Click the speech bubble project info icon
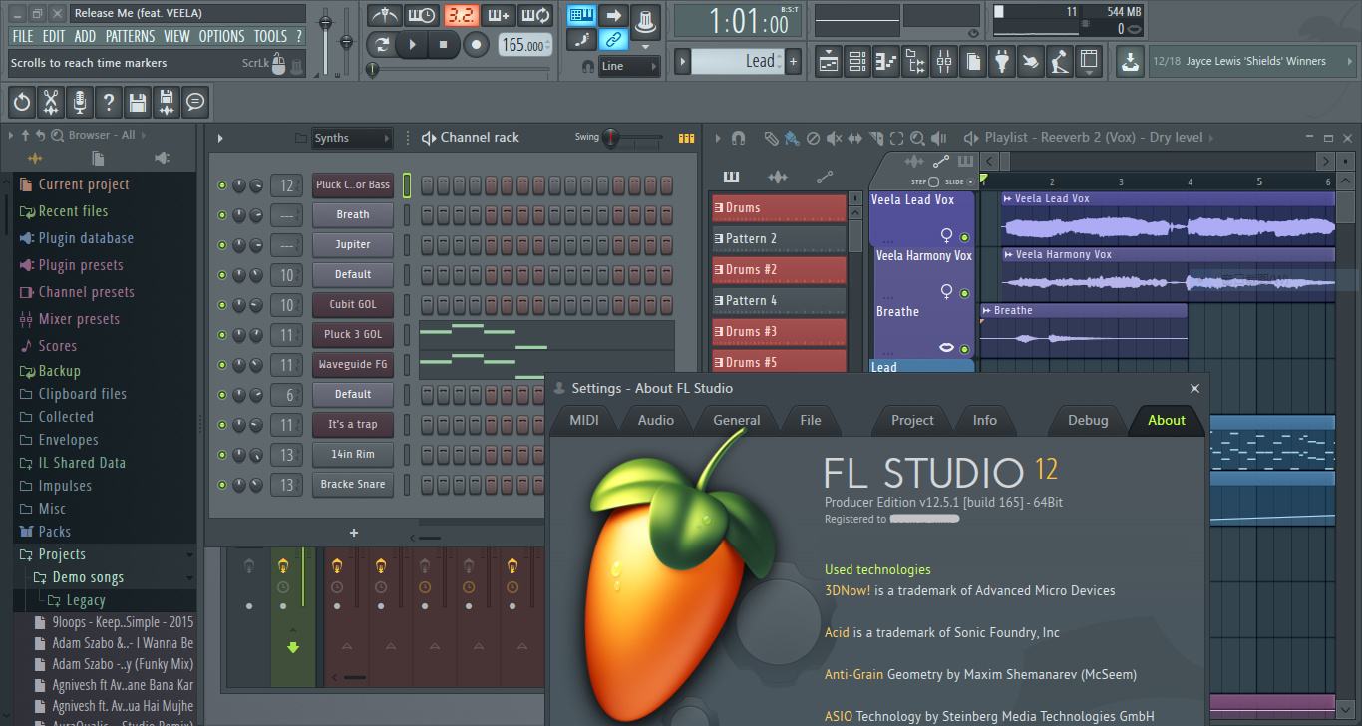This screenshot has width=1362, height=726. pyautogui.click(x=195, y=101)
